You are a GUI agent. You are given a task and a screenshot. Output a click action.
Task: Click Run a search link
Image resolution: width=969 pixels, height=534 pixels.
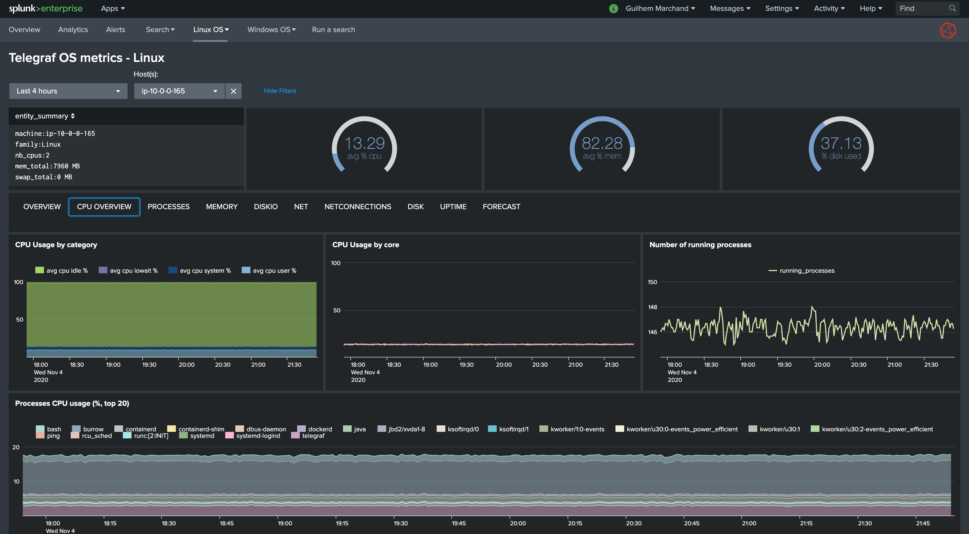point(333,29)
